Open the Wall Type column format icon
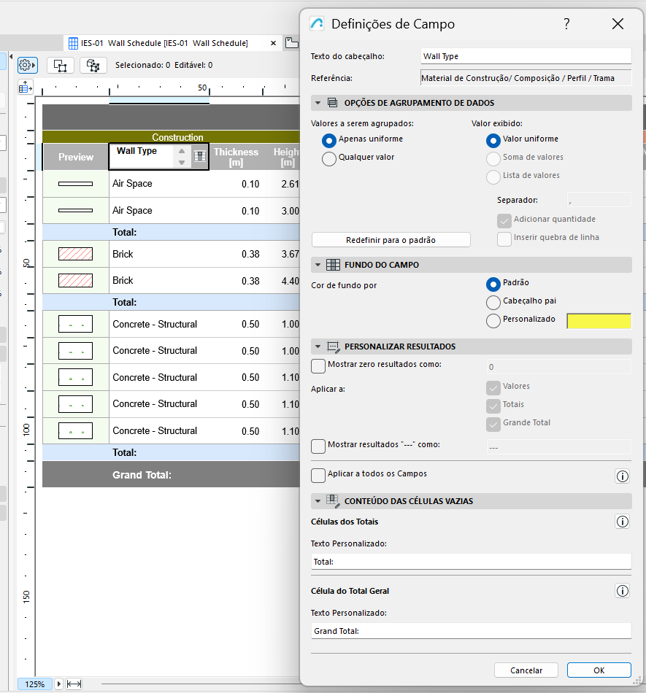Image resolution: width=646 pixels, height=693 pixels. [199, 156]
